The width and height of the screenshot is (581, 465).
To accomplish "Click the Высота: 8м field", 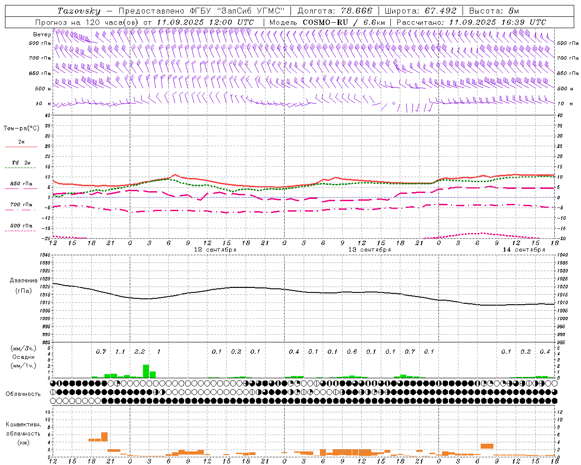I will click(x=494, y=11).
